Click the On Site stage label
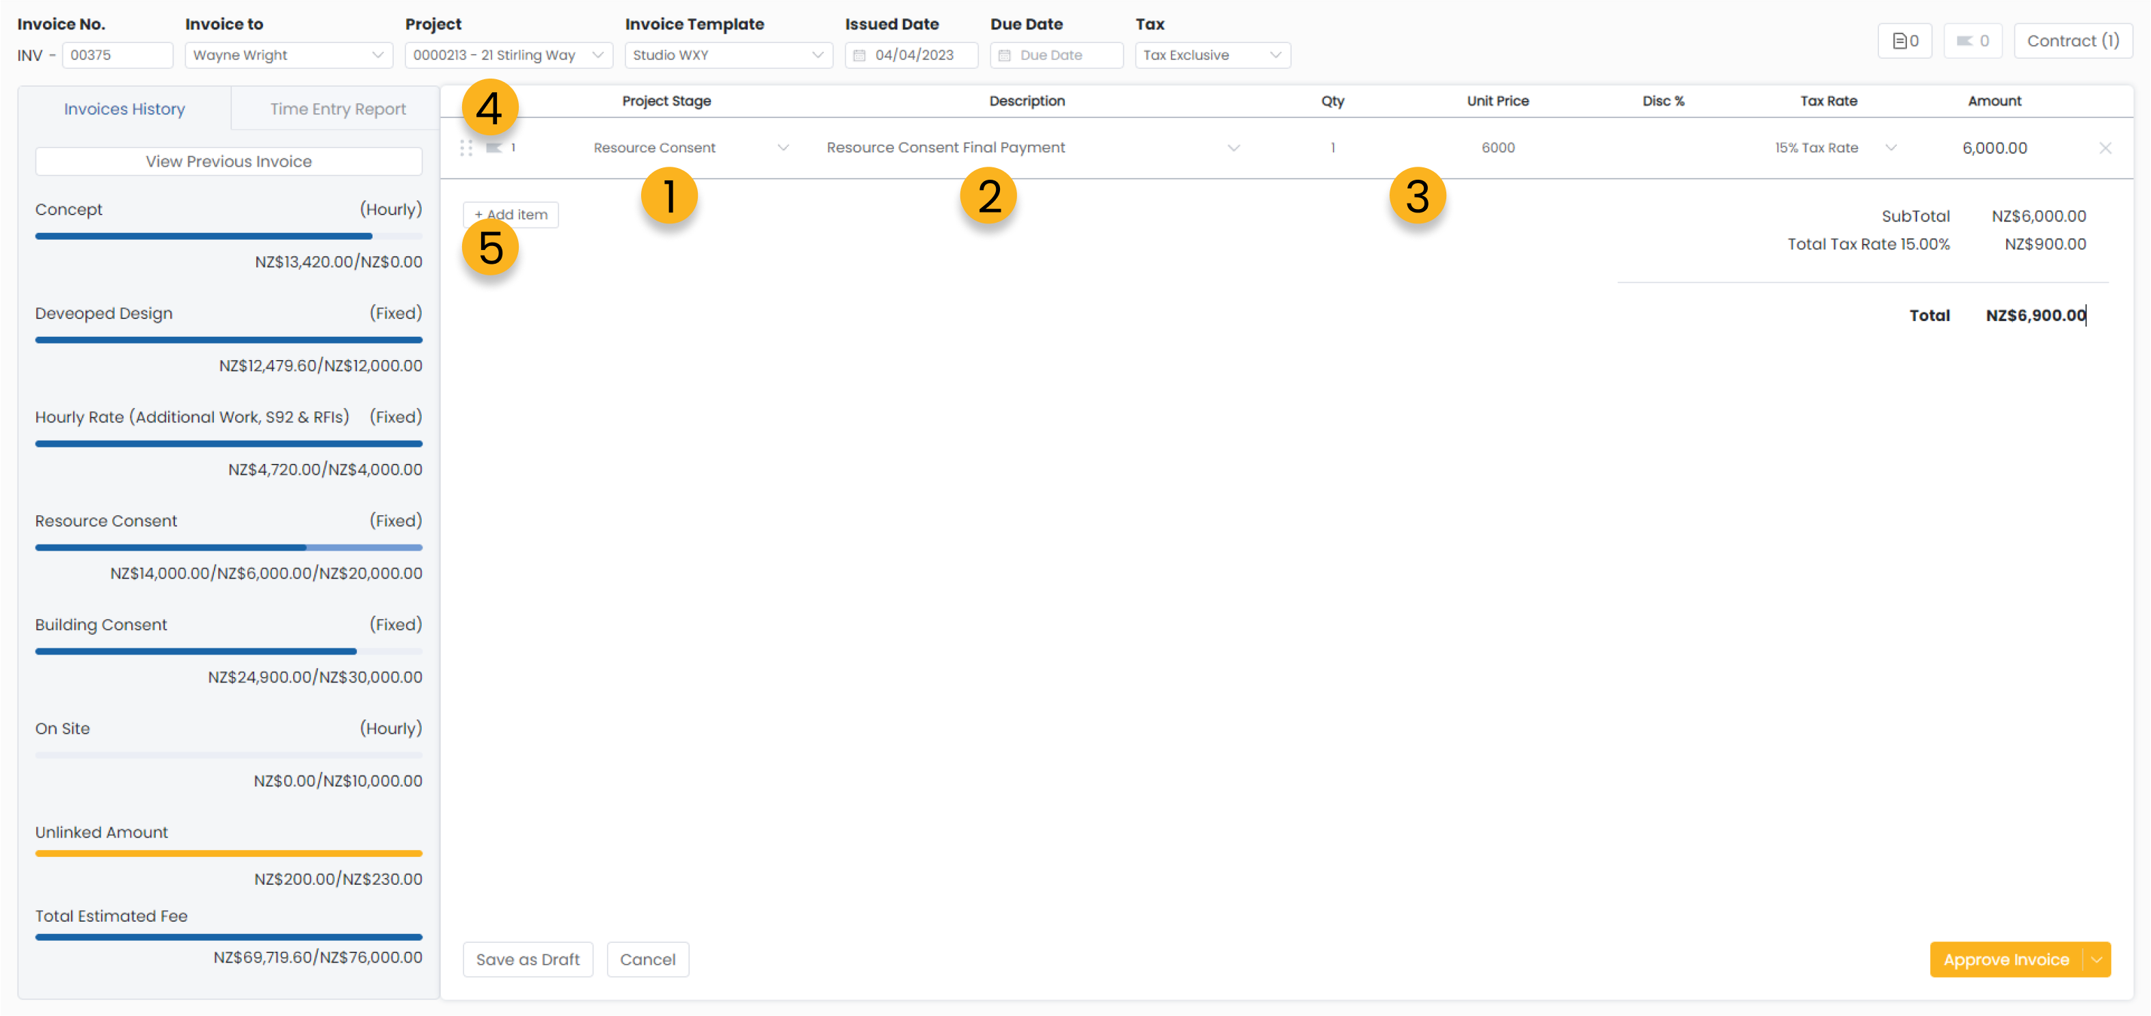2151x1016 pixels. [x=63, y=729]
